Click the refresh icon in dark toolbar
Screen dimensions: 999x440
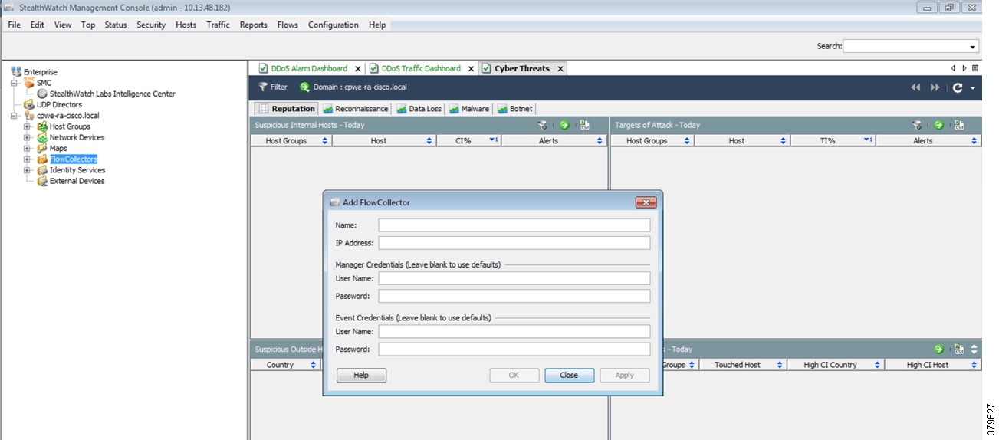coord(958,87)
